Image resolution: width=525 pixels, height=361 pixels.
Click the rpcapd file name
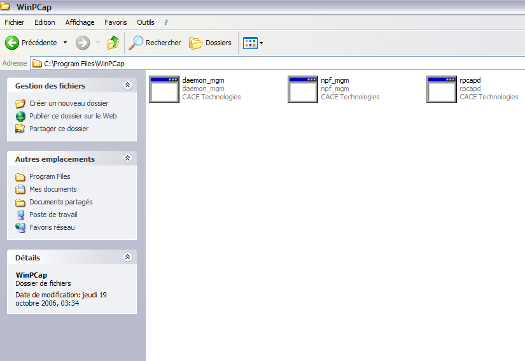(470, 80)
